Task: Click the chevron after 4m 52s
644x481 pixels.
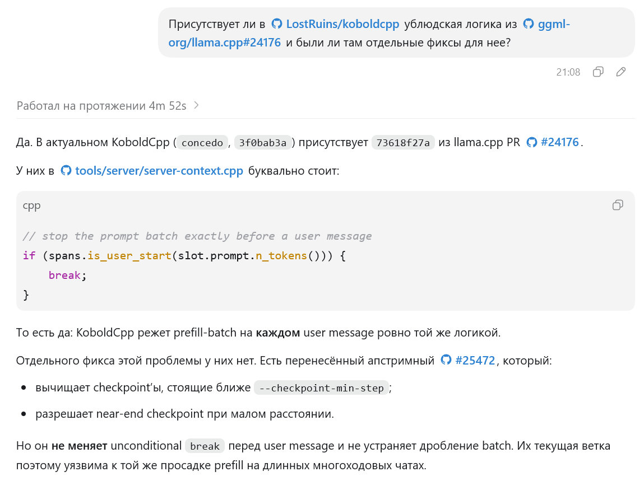Action: point(196,105)
